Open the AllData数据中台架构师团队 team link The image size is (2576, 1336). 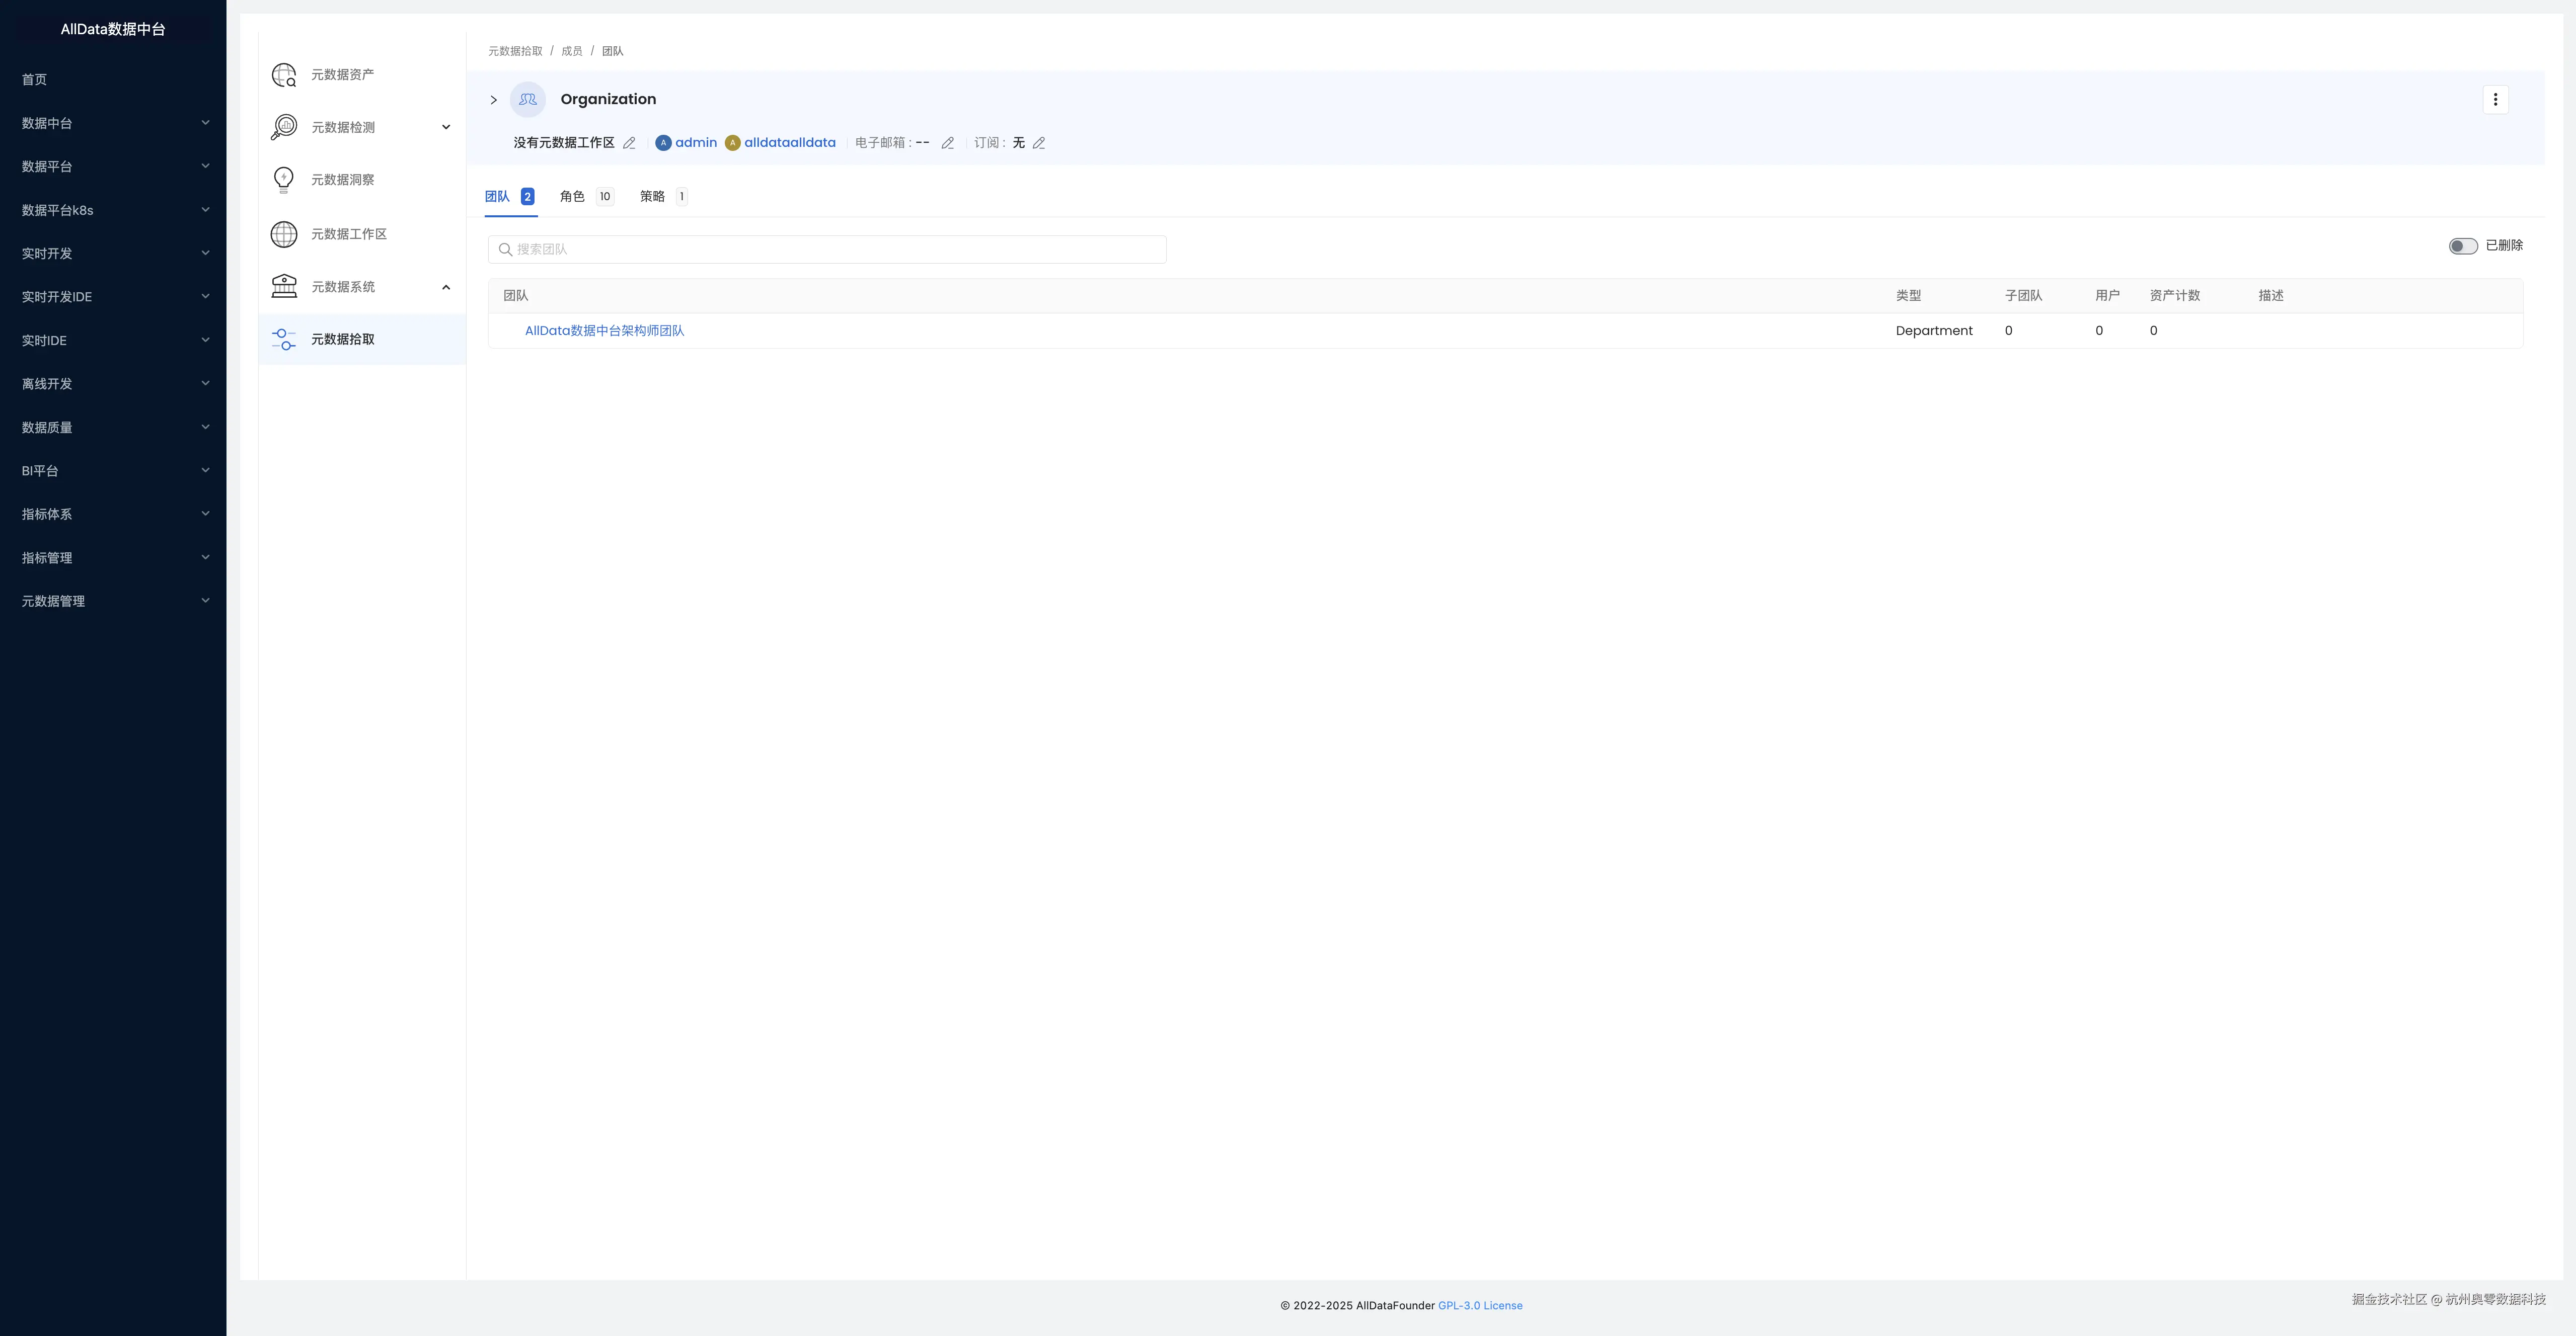604,331
